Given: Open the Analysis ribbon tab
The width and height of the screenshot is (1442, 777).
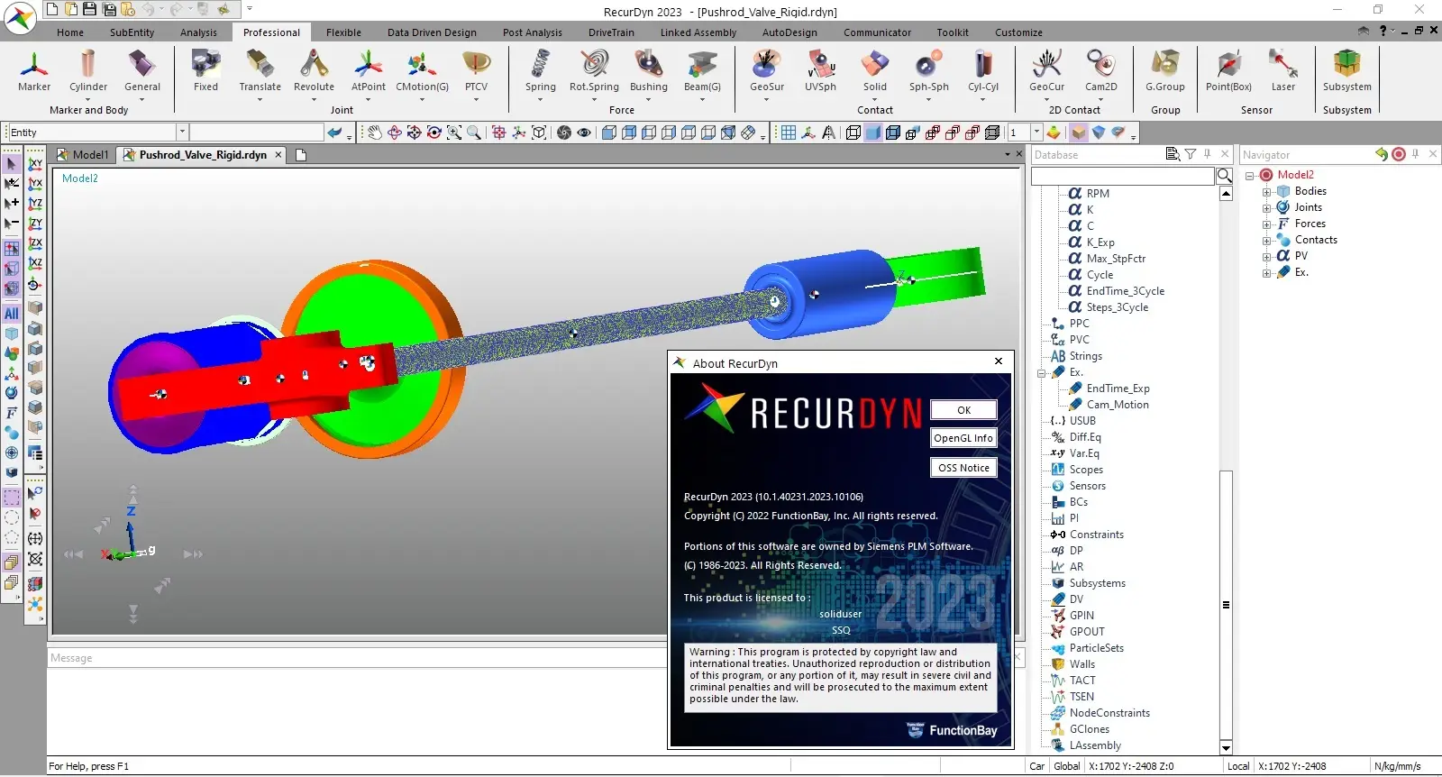Looking at the screenshot, I should pyautogui.click(x=198, y=32).
